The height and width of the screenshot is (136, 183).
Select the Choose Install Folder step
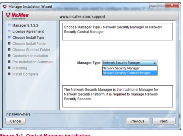29,44
